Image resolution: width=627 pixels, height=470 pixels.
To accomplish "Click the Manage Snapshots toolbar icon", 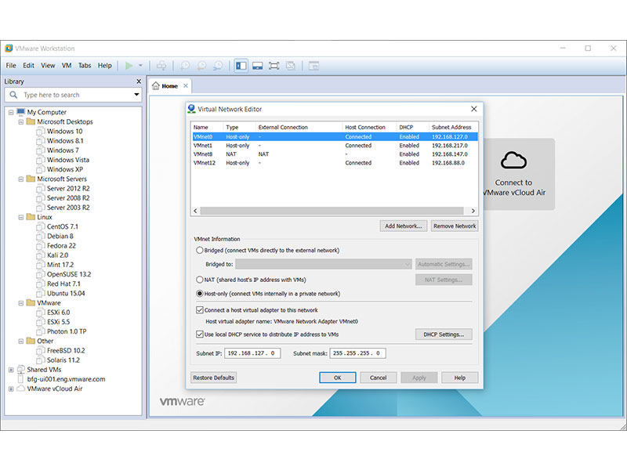I will tap(218, 66).
